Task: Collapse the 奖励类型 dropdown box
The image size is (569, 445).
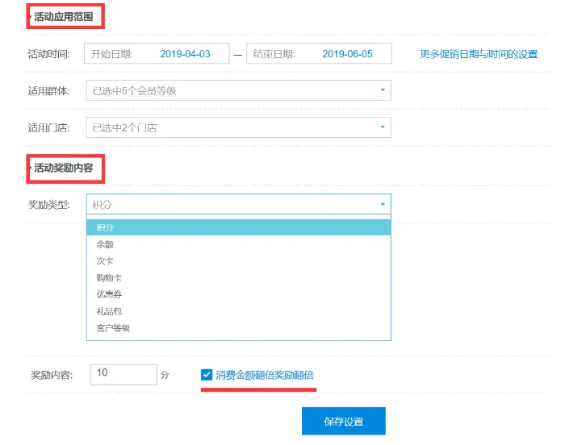Action: point(238,205)
